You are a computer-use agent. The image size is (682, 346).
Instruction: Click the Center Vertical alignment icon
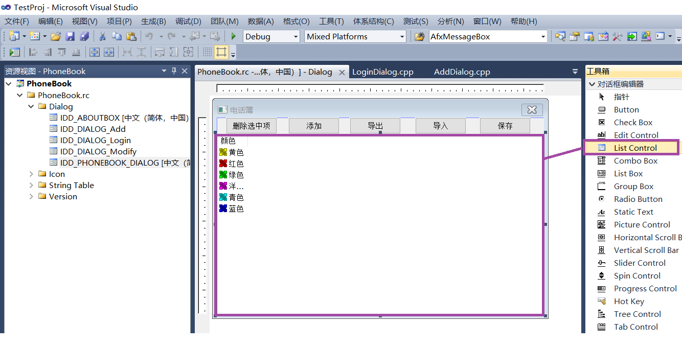(95, 52)
